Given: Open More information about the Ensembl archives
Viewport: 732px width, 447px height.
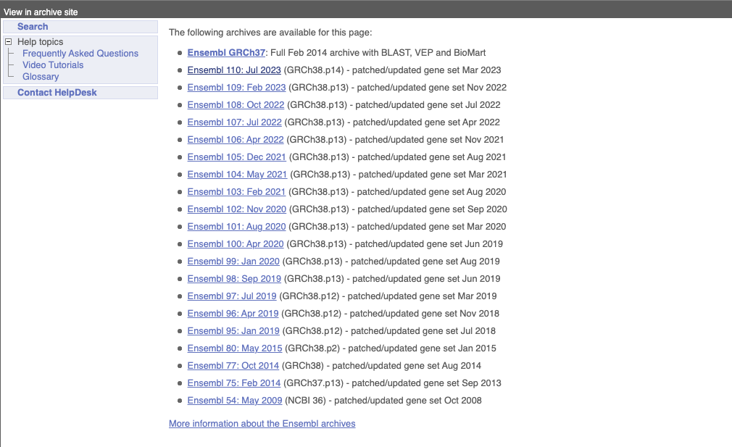Looking at the screenshot, I should tap(262, 424).
